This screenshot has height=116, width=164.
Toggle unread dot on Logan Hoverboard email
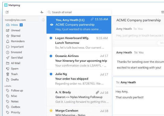51,38
